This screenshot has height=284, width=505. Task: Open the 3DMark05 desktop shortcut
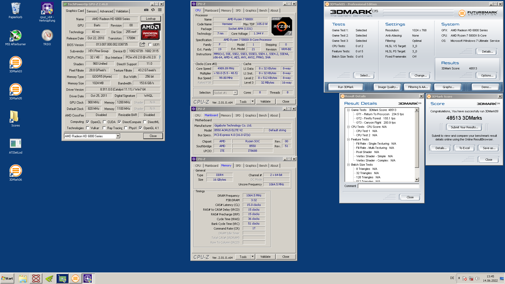pyautogui.click(x=16, y=92)
